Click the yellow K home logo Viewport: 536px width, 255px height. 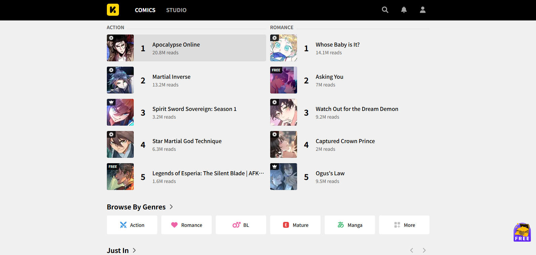tap(113, 10)
